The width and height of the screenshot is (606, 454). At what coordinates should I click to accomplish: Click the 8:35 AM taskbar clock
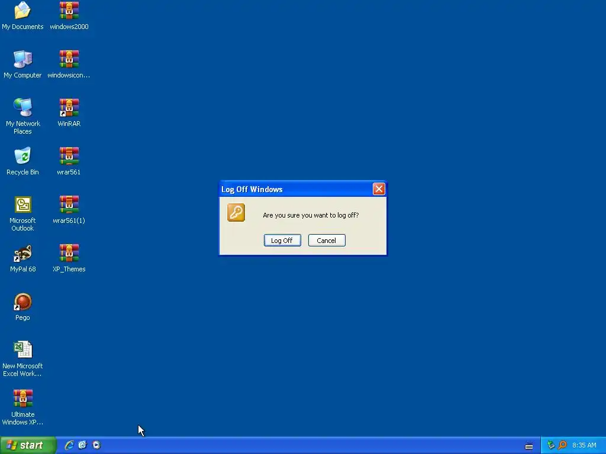(584, 445)
